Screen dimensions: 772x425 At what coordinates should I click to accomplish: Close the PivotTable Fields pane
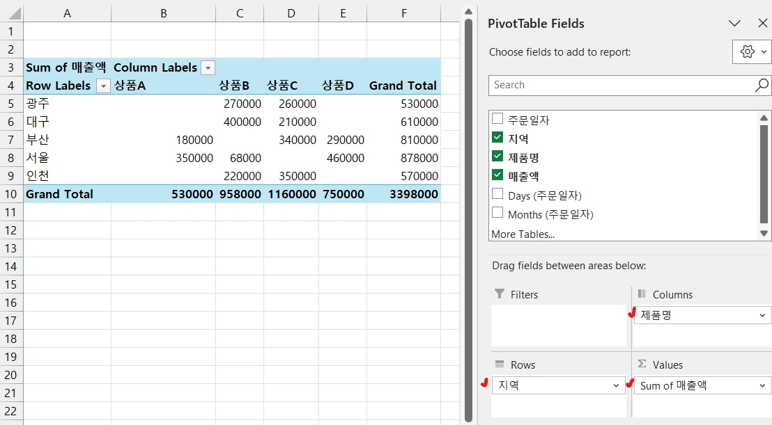pos(763,23)
